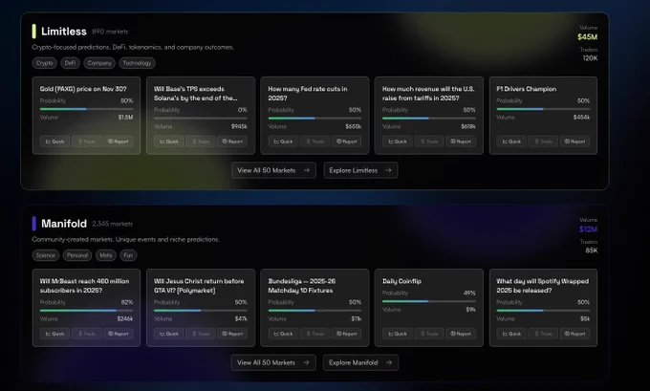Select the Technology tag under Limitless
The height and width of the screenshot is (391, 650).
tap(138, 63)
